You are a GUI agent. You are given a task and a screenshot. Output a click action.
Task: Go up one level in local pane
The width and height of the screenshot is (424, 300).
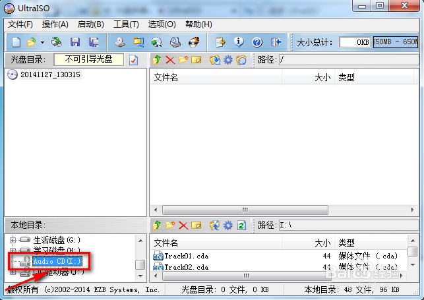157,225
